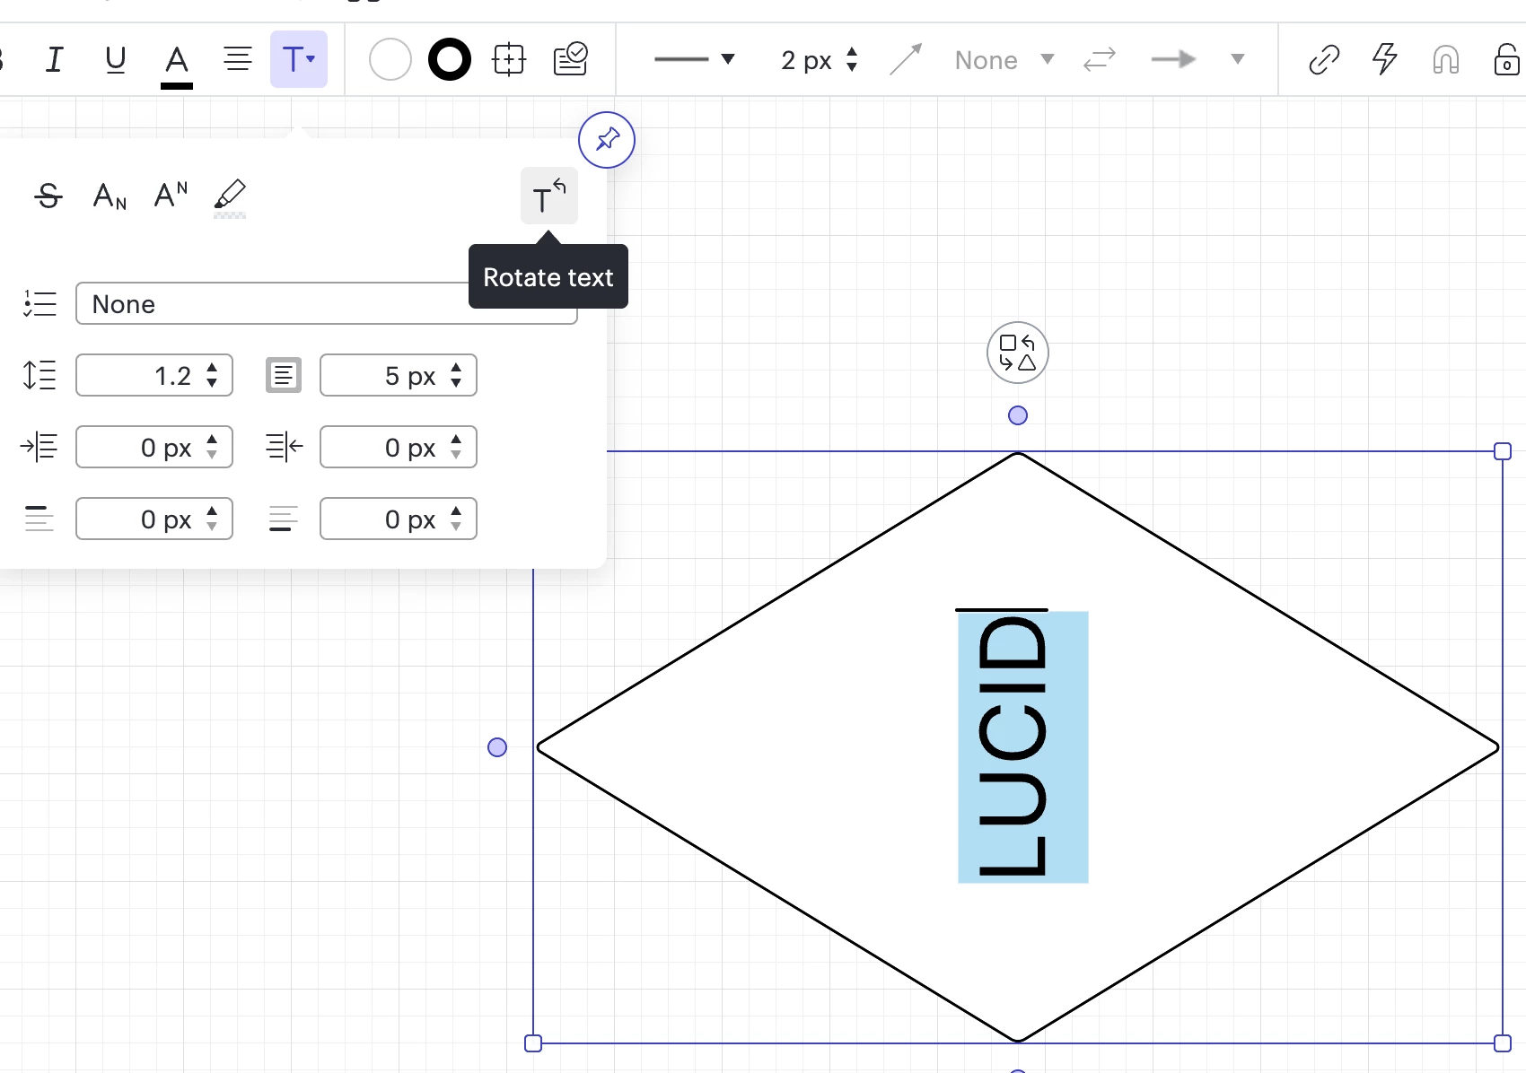
Task: Toggle underline formatting
Action: click(x=115, y=59)
